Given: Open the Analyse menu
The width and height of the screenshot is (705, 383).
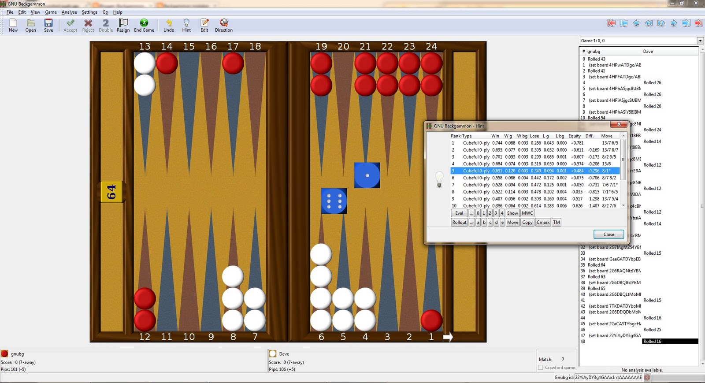Looking at the screenshot, I should (x=69, y=12).
